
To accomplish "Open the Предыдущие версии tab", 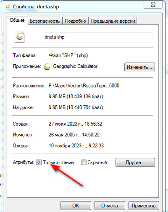I will (113, 21).
